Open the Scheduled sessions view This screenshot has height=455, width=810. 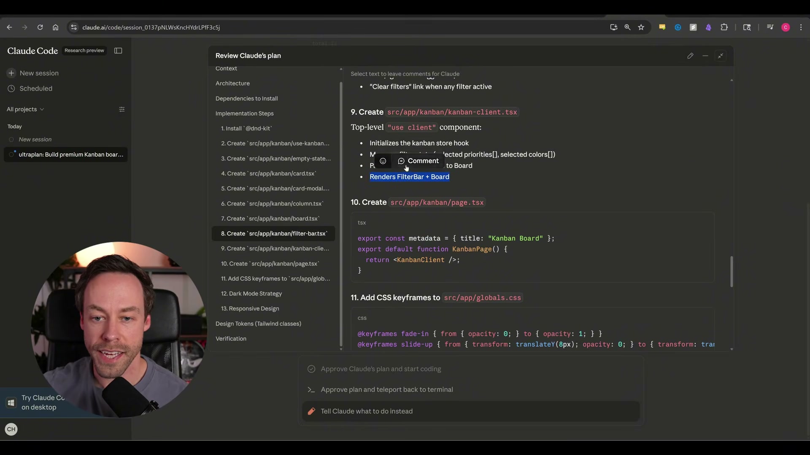pos(30,88)
